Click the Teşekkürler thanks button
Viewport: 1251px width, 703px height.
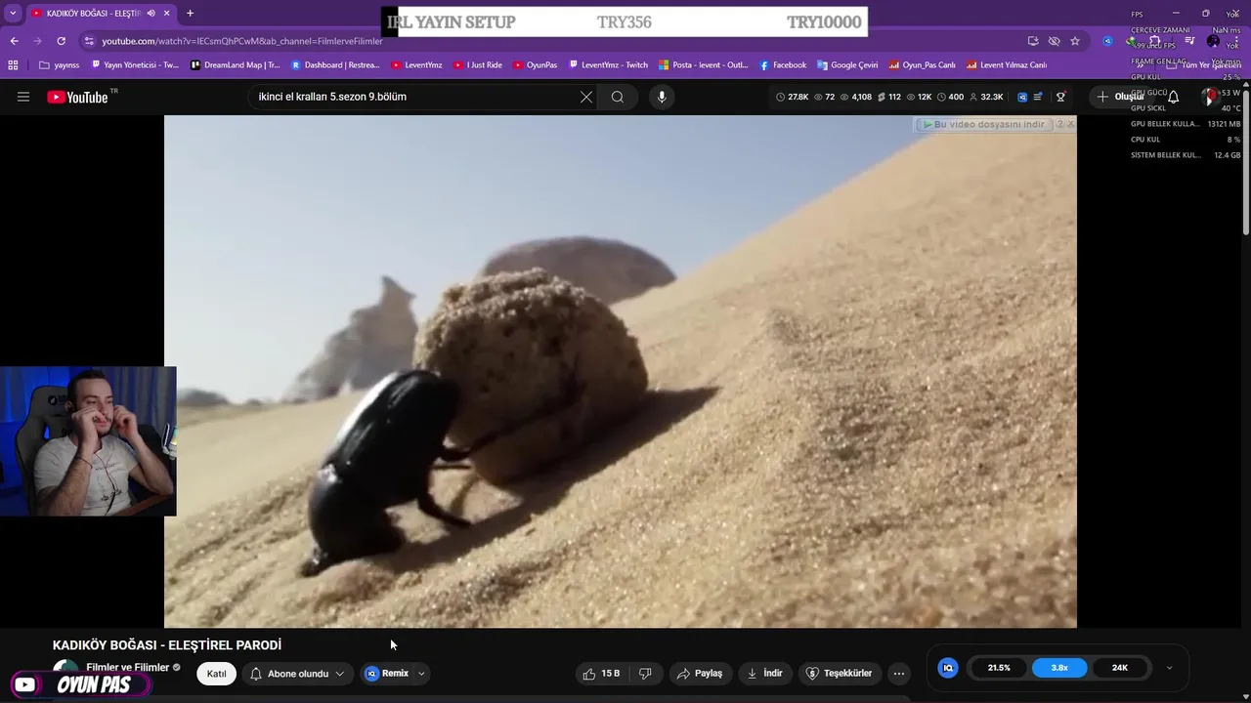click(838, 674)
